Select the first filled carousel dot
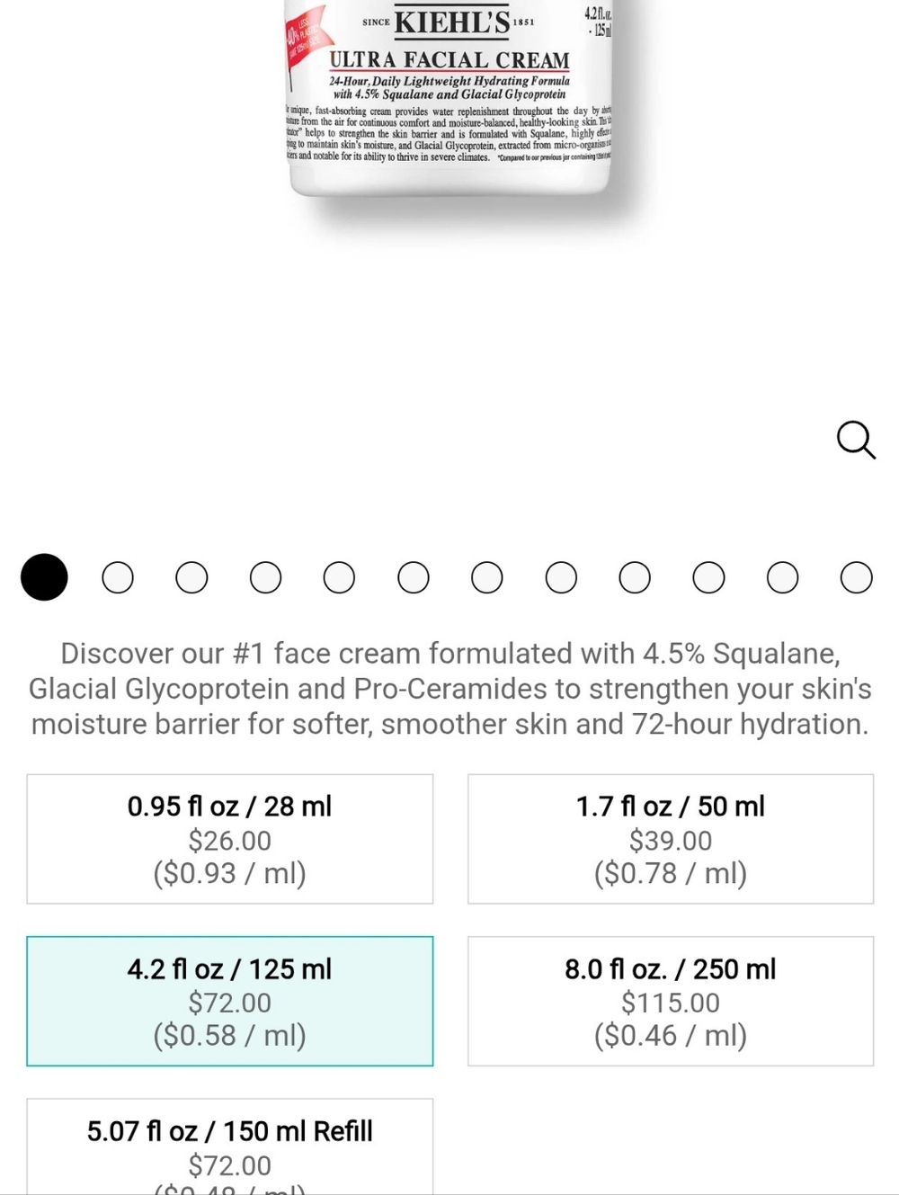Screen dimensions: 899x1195 (44, 577)
